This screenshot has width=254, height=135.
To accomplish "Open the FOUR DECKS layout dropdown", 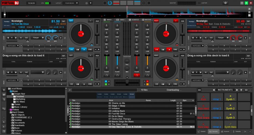I will coord(71,3).
